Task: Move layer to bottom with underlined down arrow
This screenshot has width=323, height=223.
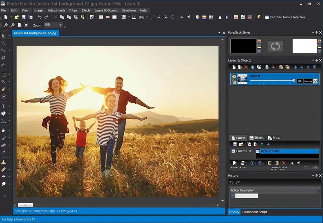Action: 296,67
